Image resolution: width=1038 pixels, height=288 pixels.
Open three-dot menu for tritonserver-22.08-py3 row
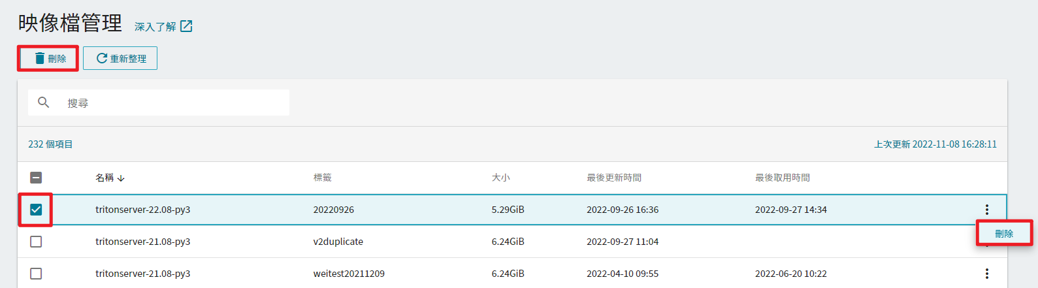coord(986,210)
